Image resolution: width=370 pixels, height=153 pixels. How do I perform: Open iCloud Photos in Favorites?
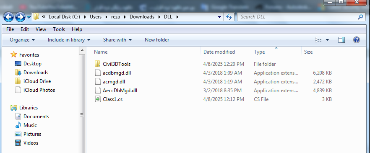(x=39, y=90)
